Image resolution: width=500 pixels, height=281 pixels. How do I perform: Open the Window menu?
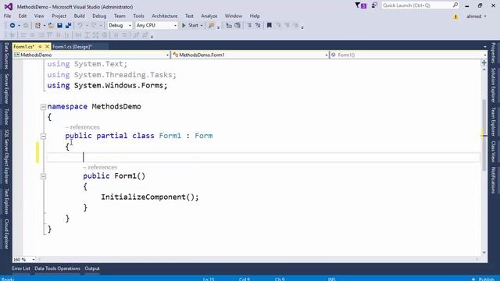click(x=234, y=16)
